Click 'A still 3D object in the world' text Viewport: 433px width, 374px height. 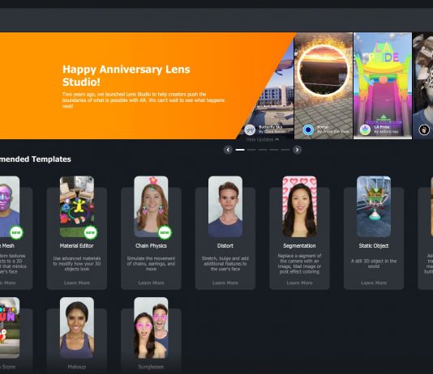[x=374, y=263]
